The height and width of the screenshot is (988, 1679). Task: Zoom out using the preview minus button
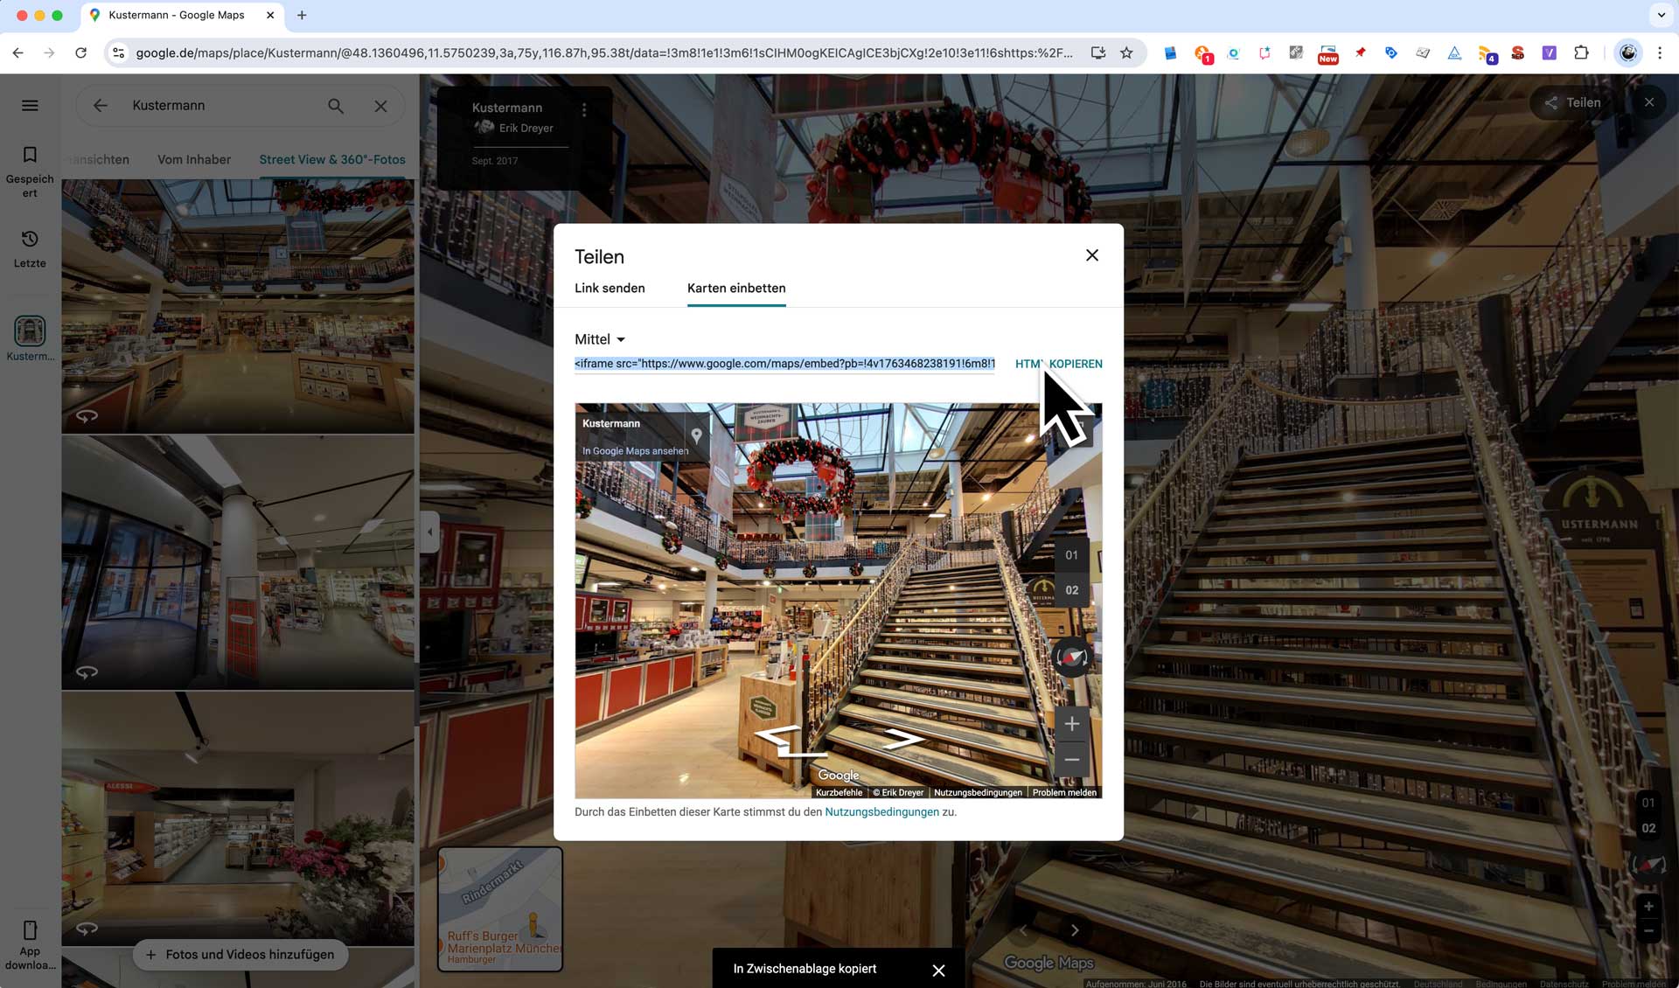click(1071, 759)
